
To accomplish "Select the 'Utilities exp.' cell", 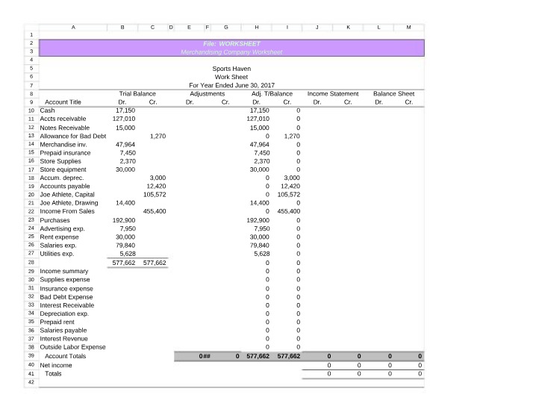I will pos(57,254).
